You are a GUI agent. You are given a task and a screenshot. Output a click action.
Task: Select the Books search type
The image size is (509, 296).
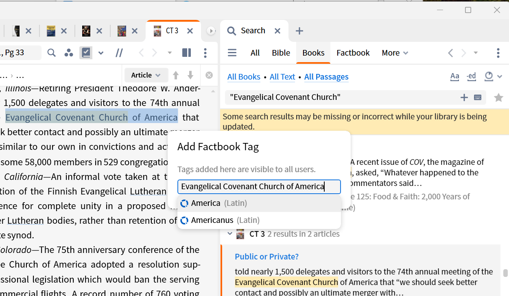pyautogui.click(x=313, y=53)
